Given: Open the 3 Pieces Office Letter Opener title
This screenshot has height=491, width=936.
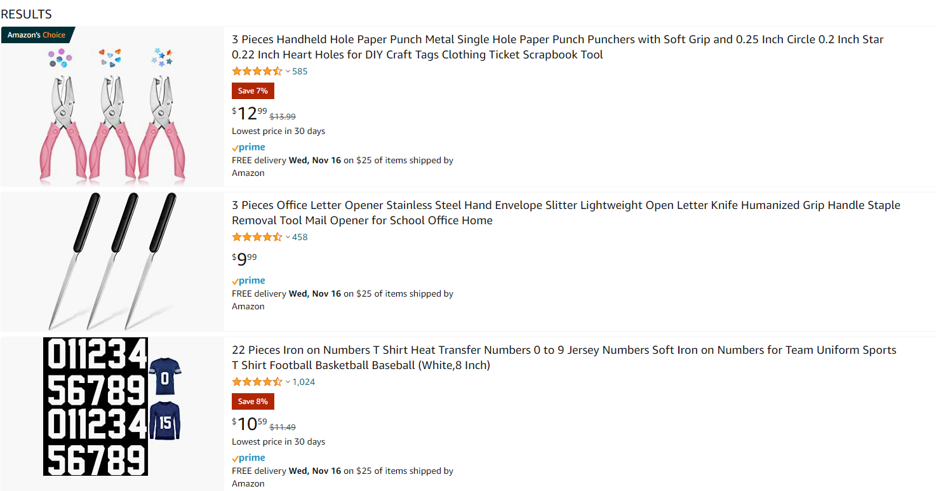Looking at the screenshot, I should (x=566, y=213).
